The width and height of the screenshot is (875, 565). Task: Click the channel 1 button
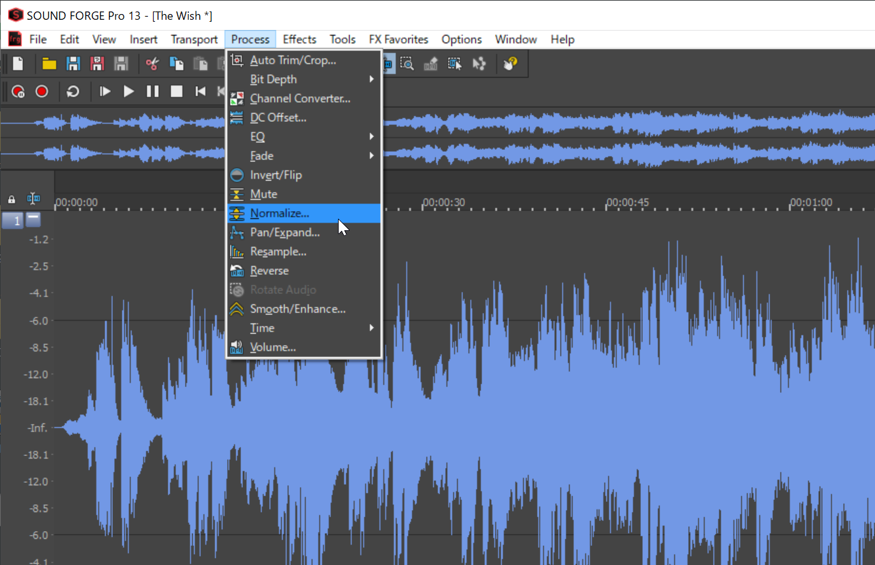click(x=13, y=221)
